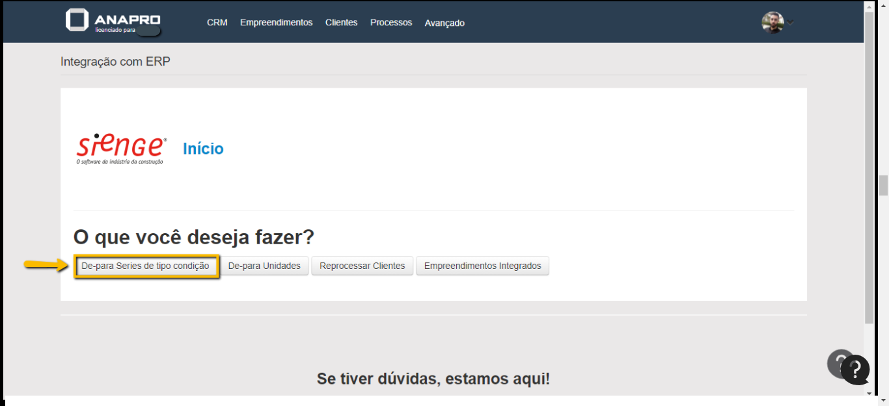Click the page scrollbar down arrow

(869, 393)
